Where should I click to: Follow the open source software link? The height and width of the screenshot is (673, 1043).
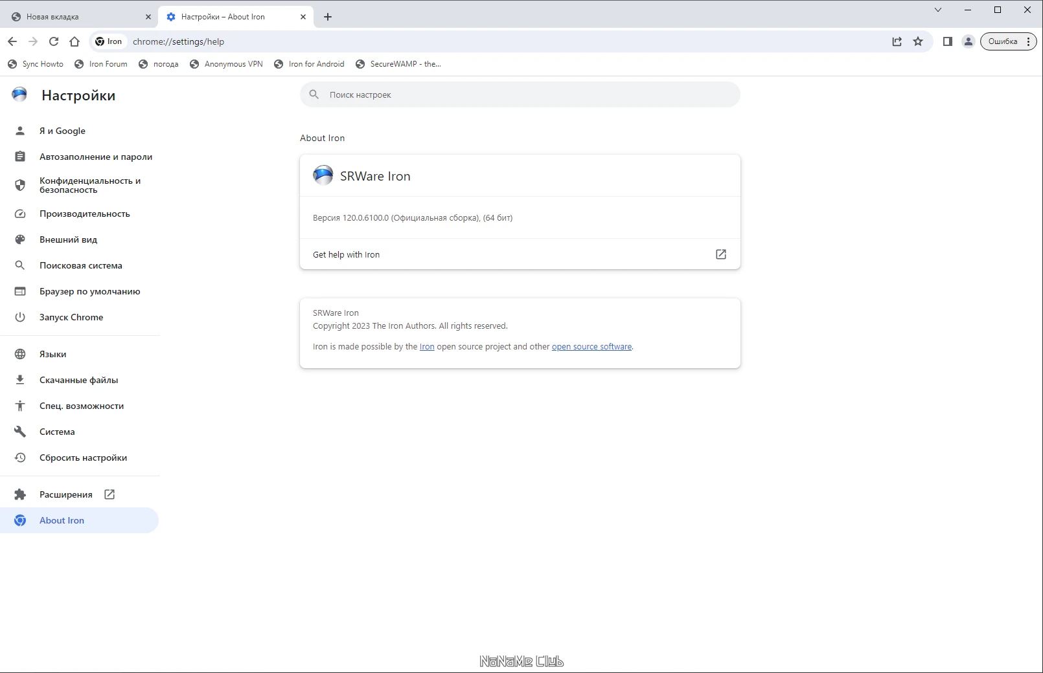pos(591,347)
